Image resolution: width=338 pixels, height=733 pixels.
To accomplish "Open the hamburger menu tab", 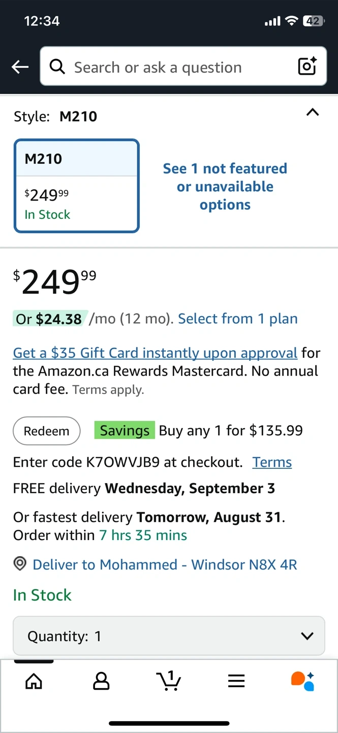I will (x=236, y=681).
